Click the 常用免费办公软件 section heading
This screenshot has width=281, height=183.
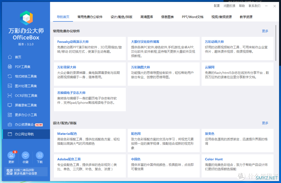tap(67, 31)
